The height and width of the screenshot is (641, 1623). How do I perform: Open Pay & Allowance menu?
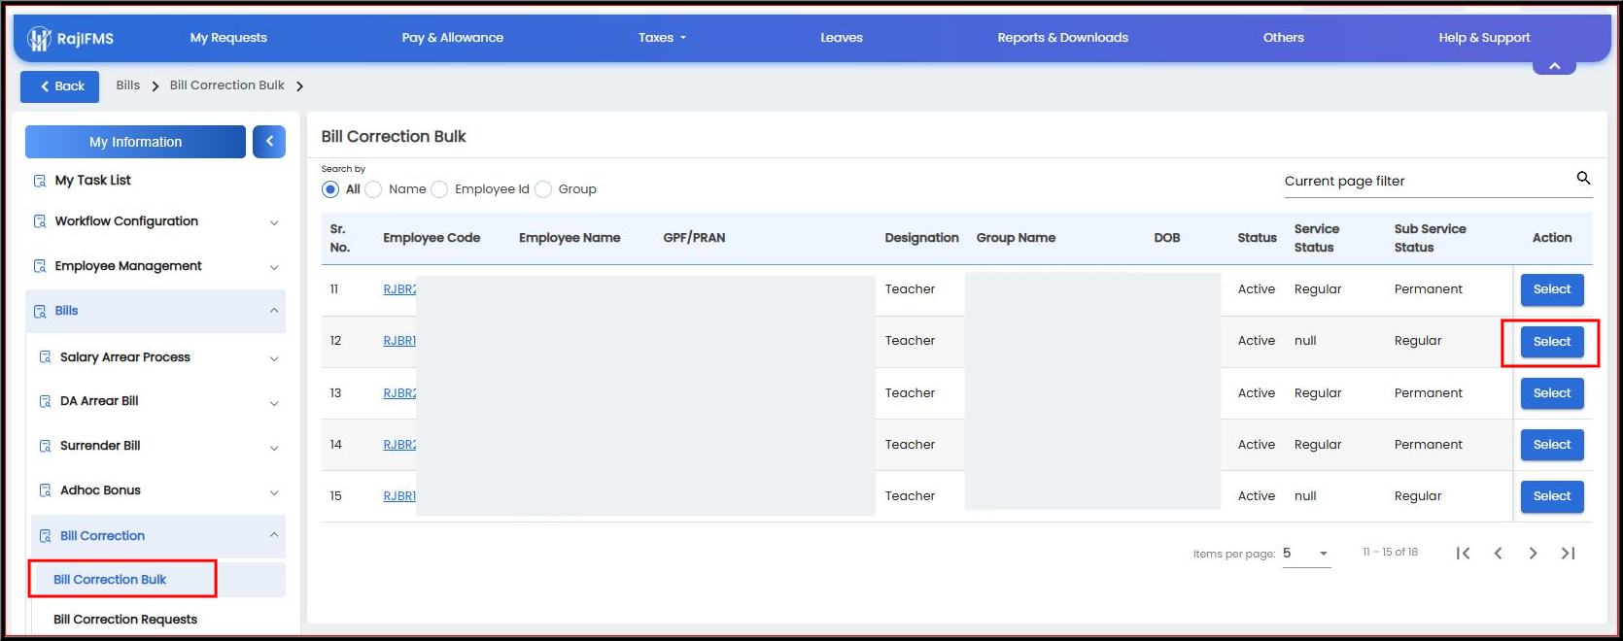[453, 38]
